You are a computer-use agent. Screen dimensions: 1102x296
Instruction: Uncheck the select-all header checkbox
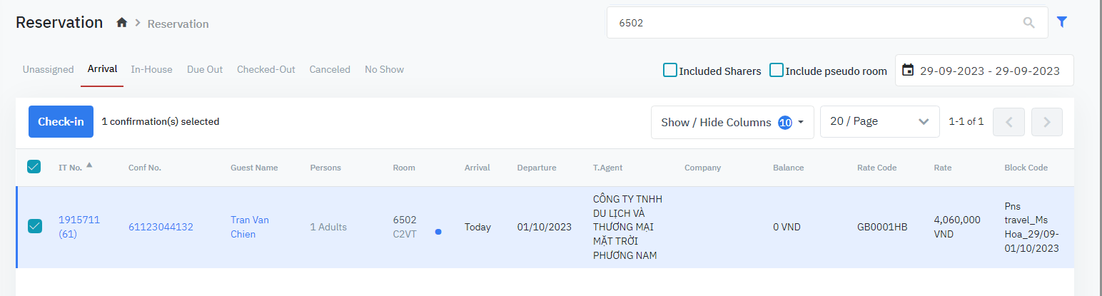(x=34, y=167)
